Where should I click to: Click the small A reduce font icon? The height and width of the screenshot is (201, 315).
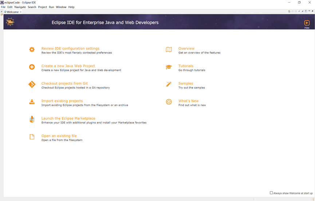pos(299,11)
